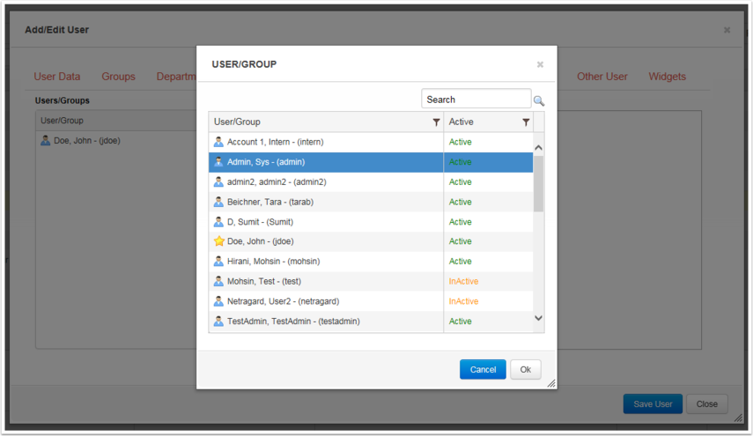Click user icon beside Mohsin, Test
The width and height of the screenshot is (753, 436).
coord(218,281)
